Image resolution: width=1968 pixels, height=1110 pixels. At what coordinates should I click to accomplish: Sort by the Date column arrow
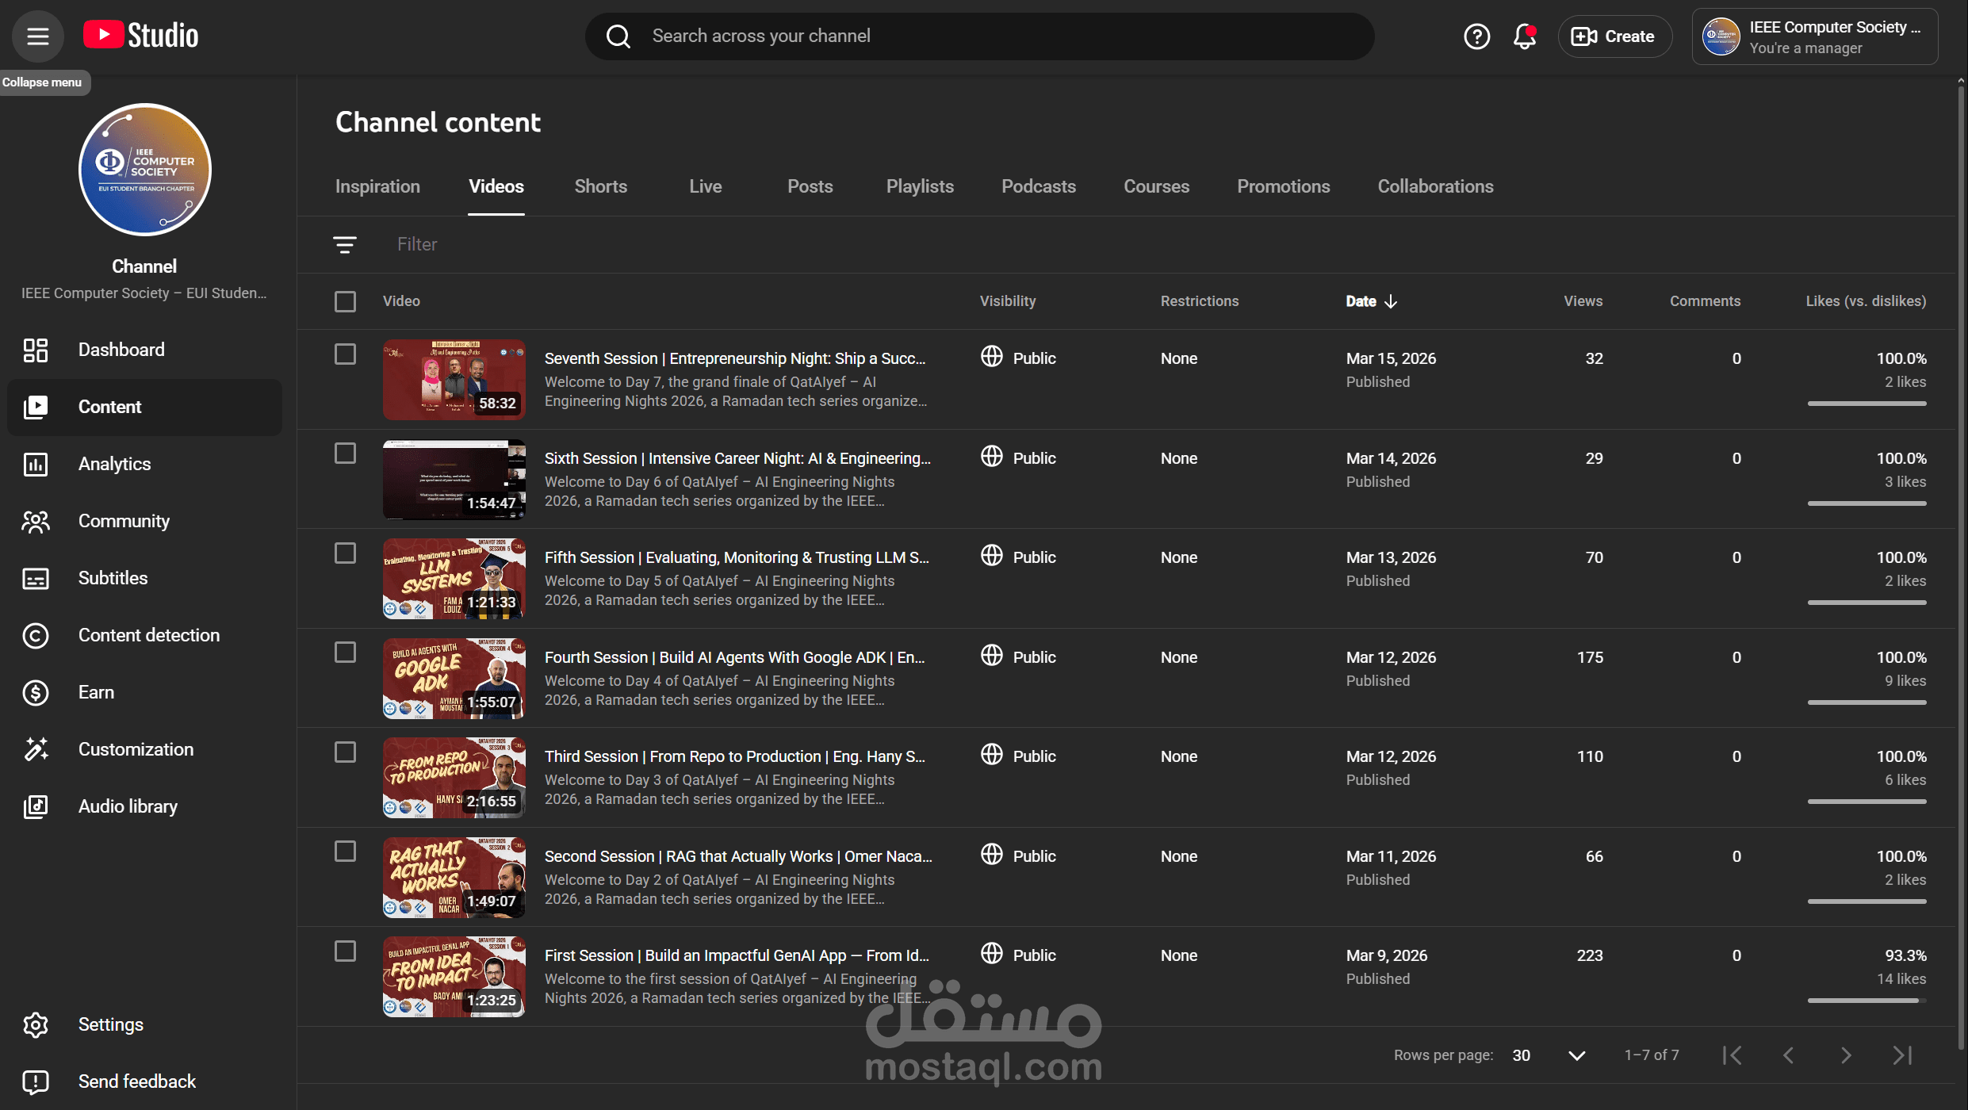pos(1390,301)
